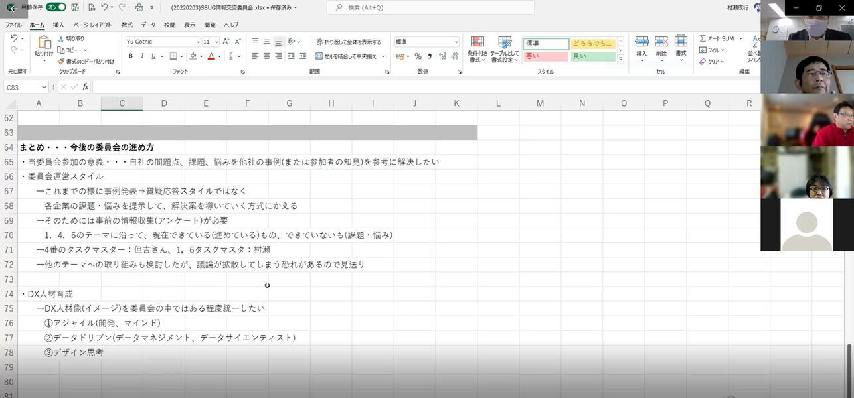Open the ファイル (File) menu

click(x=13, y=25)
